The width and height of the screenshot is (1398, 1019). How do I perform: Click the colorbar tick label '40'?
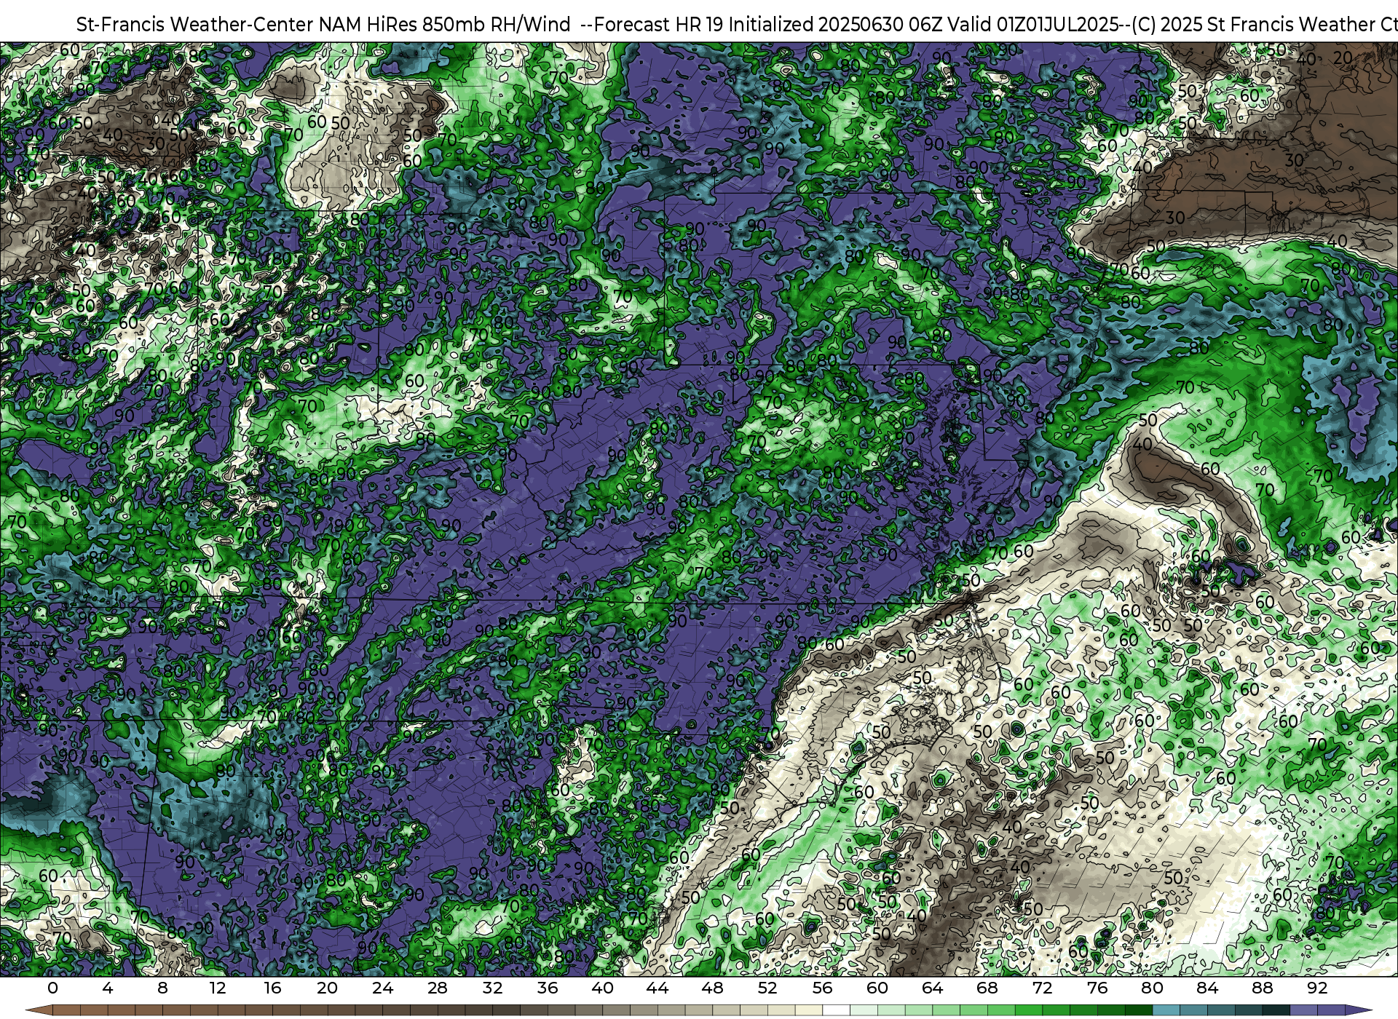click(603, 988)
